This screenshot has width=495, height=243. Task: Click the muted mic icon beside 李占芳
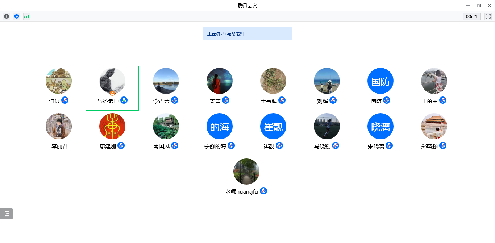[175, 100]
